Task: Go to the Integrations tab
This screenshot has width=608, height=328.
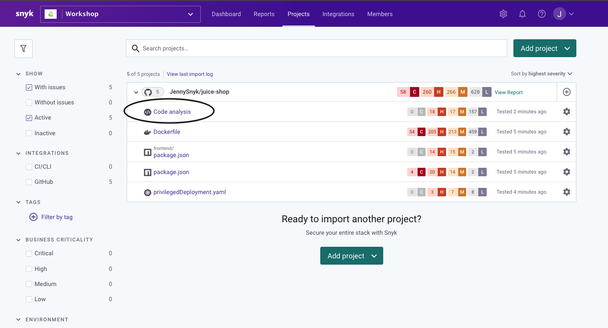Action: coord(338,14)
